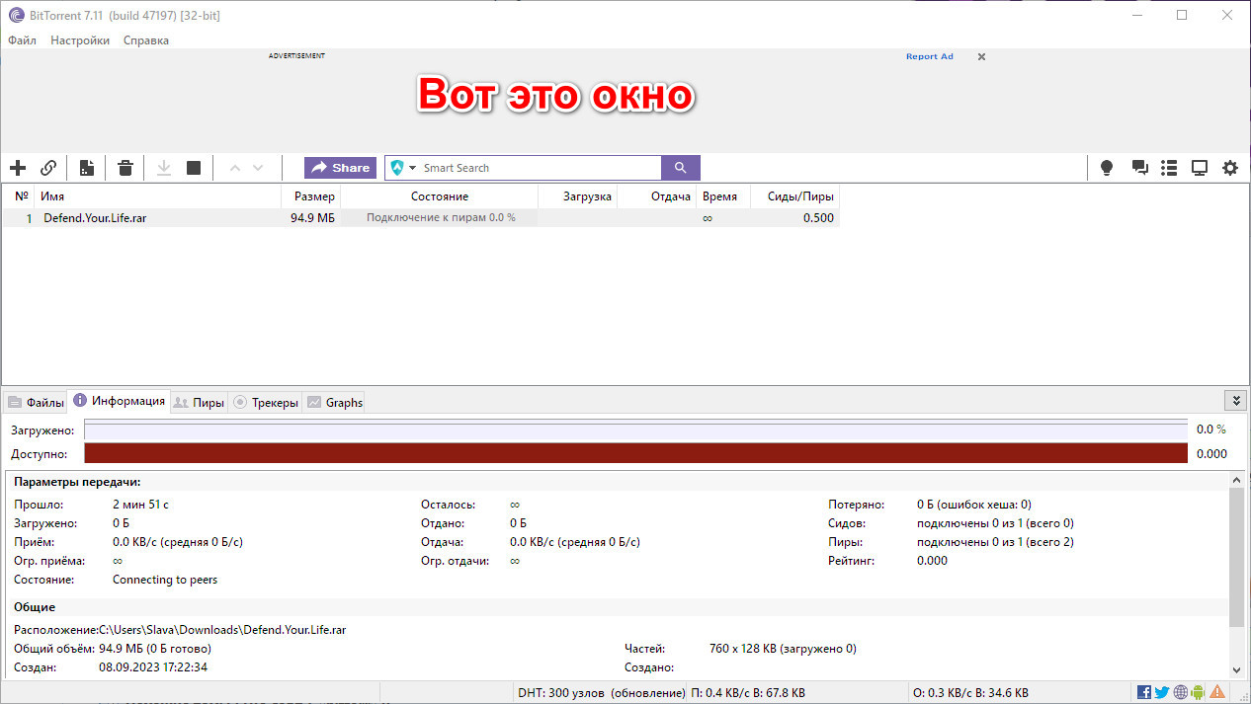Toggle the detailed list view icon
The height and width of the screenshot is (704, 1251).
coord(1169,168)
